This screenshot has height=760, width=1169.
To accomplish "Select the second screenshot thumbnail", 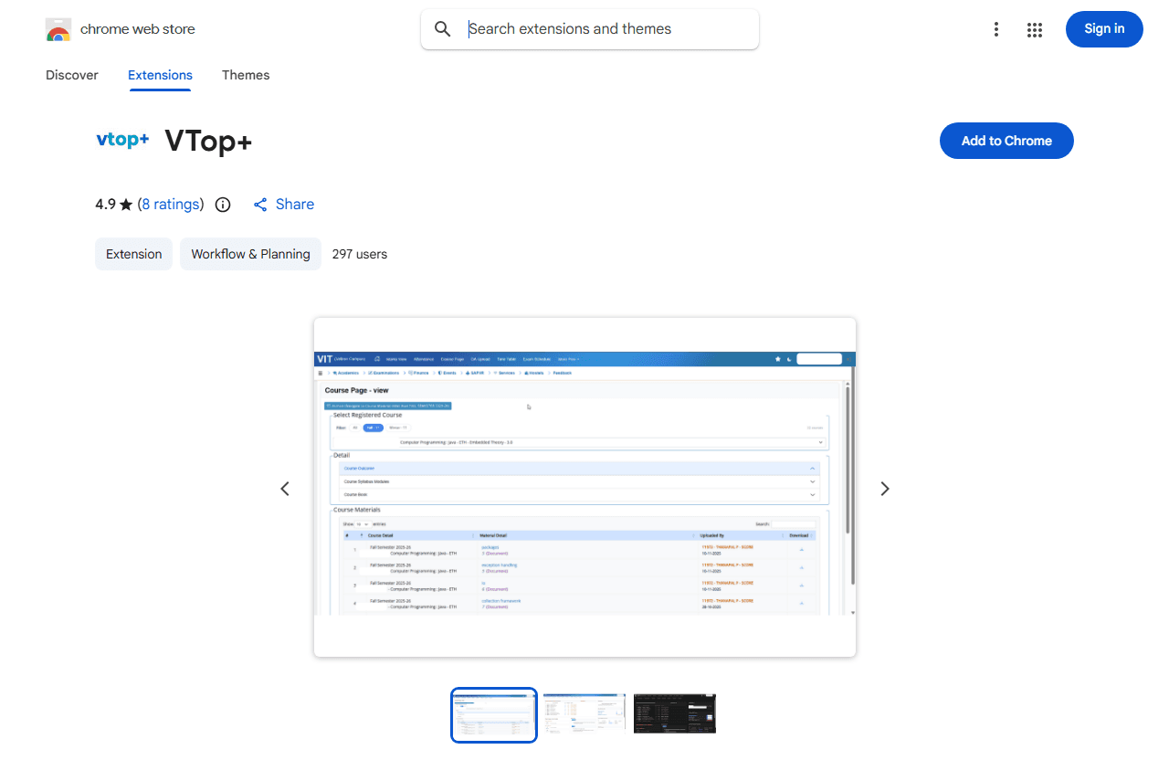I will pyautogui.click(x=584, y=713).
